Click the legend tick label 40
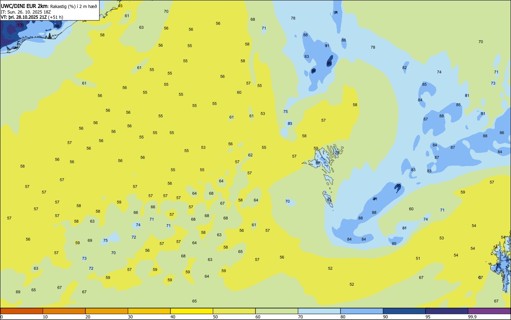Screen dimensions: 511x320 pyautogui.click(x=173, y=317)
